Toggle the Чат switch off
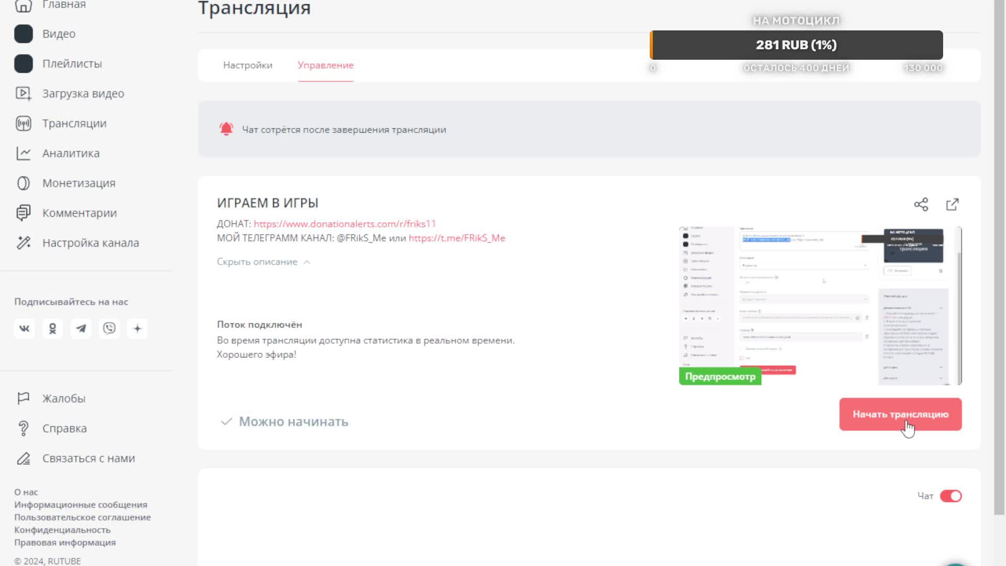Image resolution: width=1006 pixels, height=566 pixels. point(950,496)
